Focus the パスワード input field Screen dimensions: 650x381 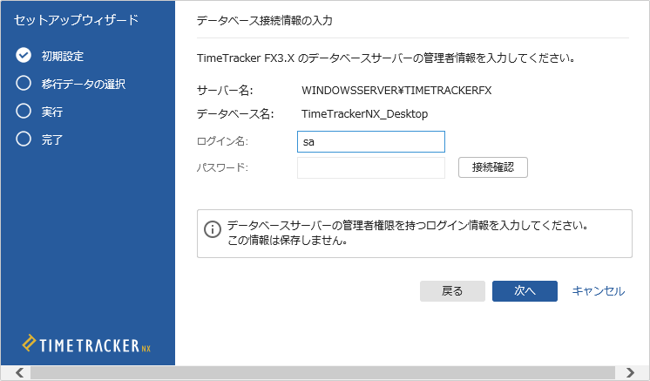click(371, 167)
